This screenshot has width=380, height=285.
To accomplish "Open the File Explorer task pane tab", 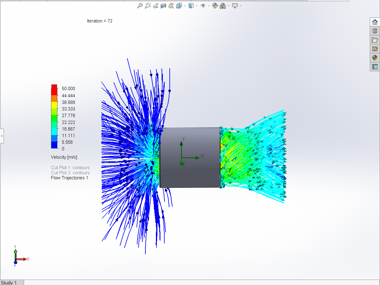I will pyautogui.click(x=375, y=40).
